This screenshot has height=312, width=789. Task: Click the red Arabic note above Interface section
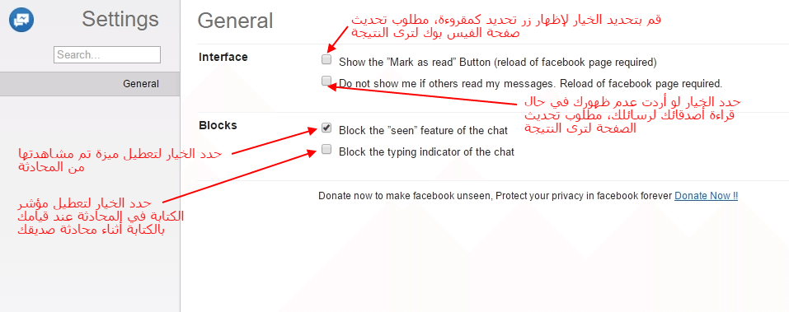click(505, 26)
